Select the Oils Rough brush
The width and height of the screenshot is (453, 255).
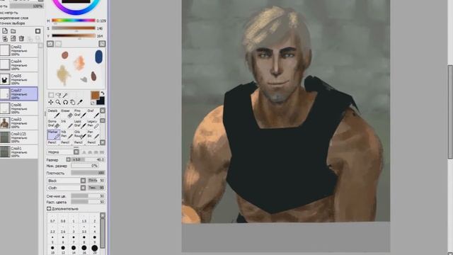point(80,135)
